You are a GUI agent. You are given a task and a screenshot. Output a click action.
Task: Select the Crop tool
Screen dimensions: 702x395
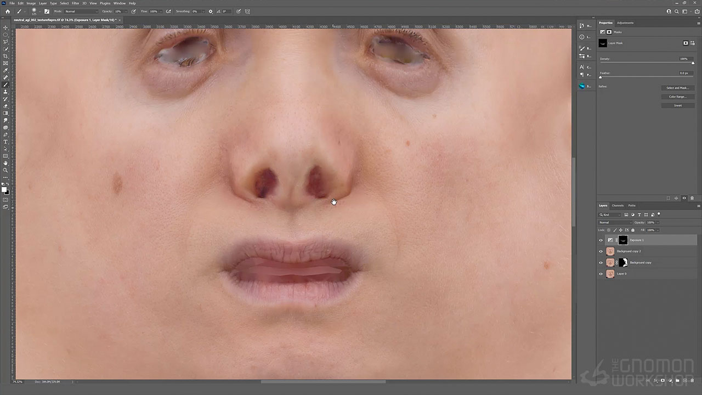tap(5, 56)
